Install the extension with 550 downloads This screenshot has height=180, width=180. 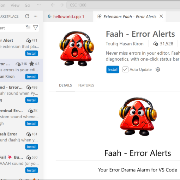[31, 170]
